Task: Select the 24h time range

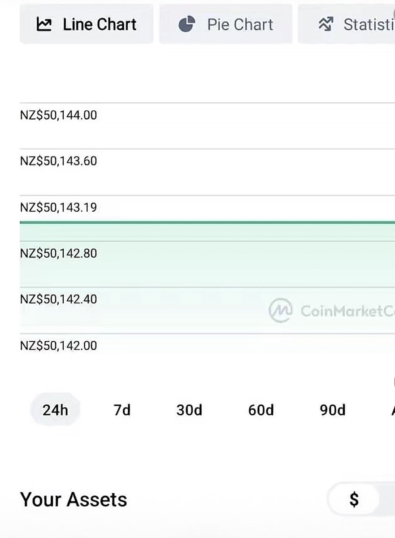Action: coord(55,410)
